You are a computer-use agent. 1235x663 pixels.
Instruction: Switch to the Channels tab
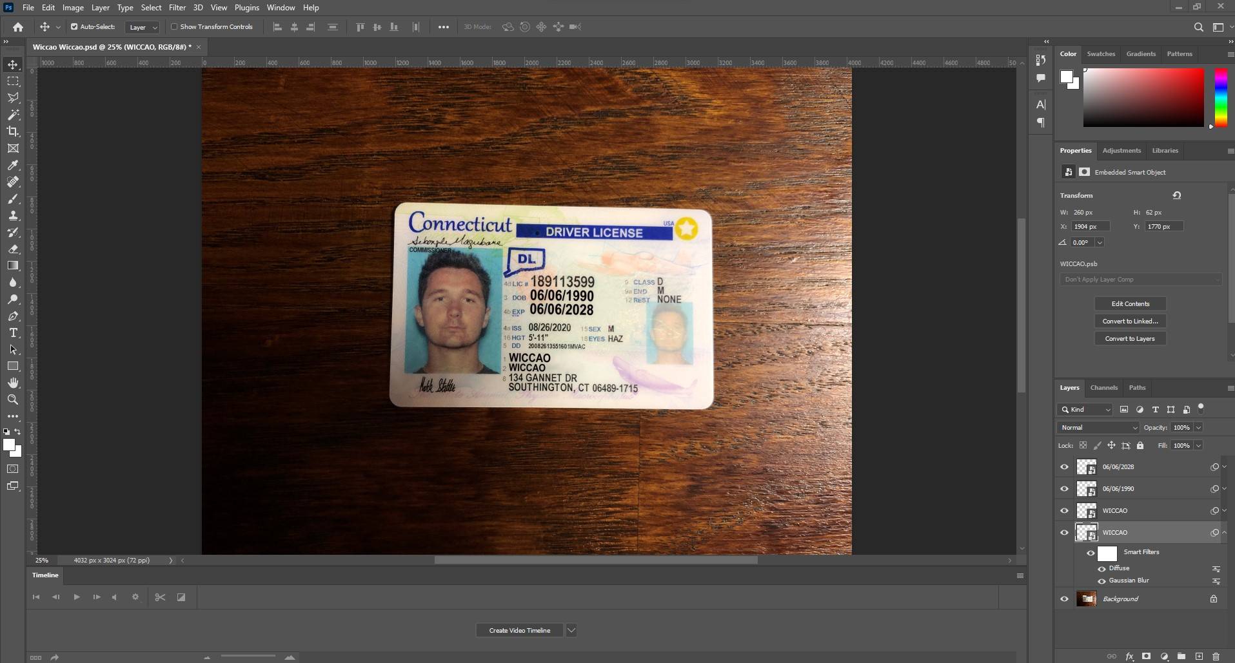[1103, 388]
